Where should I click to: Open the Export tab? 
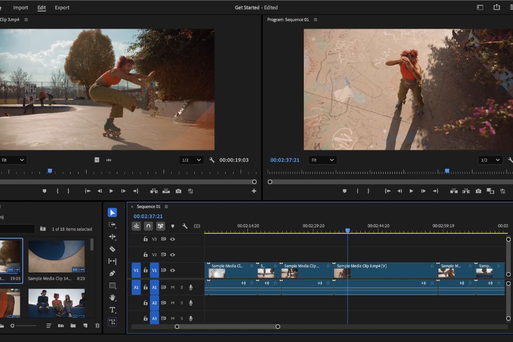(62, 7)
